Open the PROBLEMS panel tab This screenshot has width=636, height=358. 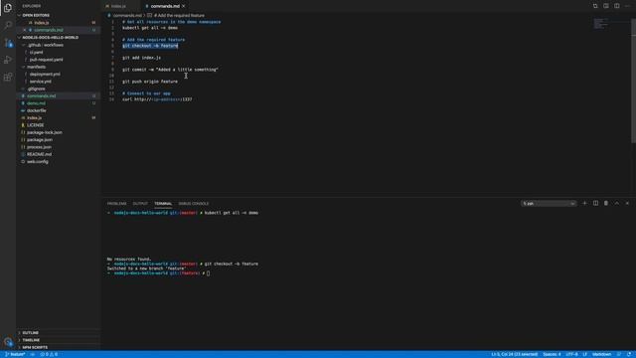tap(117, 203)
